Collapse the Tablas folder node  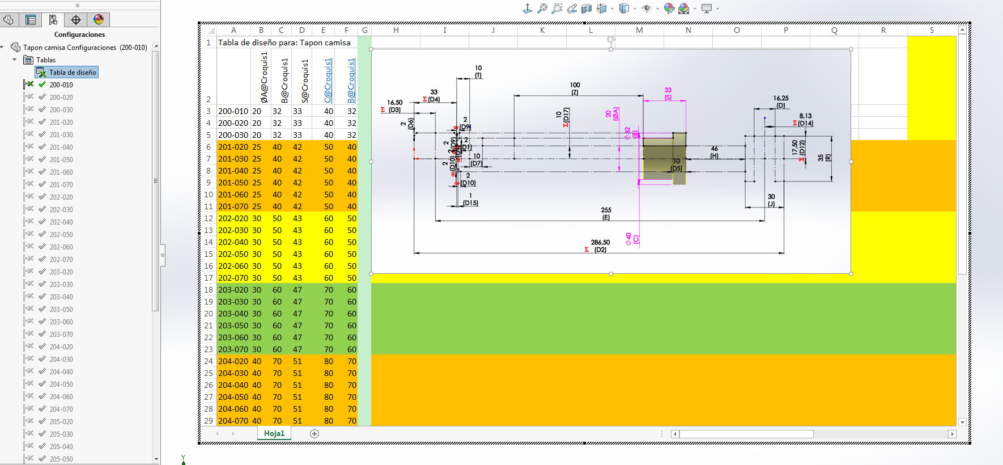15,60
